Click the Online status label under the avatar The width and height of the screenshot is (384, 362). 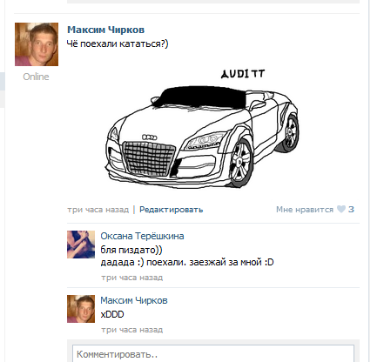tap(36, 77)
